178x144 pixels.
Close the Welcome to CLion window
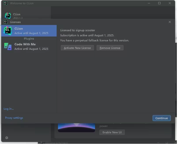coord(170,3)
